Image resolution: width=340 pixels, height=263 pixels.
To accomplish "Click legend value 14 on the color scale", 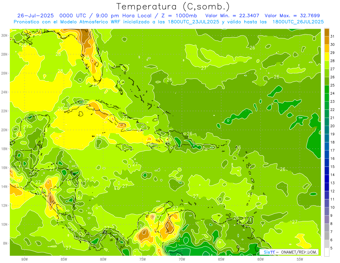I will 332,175.
